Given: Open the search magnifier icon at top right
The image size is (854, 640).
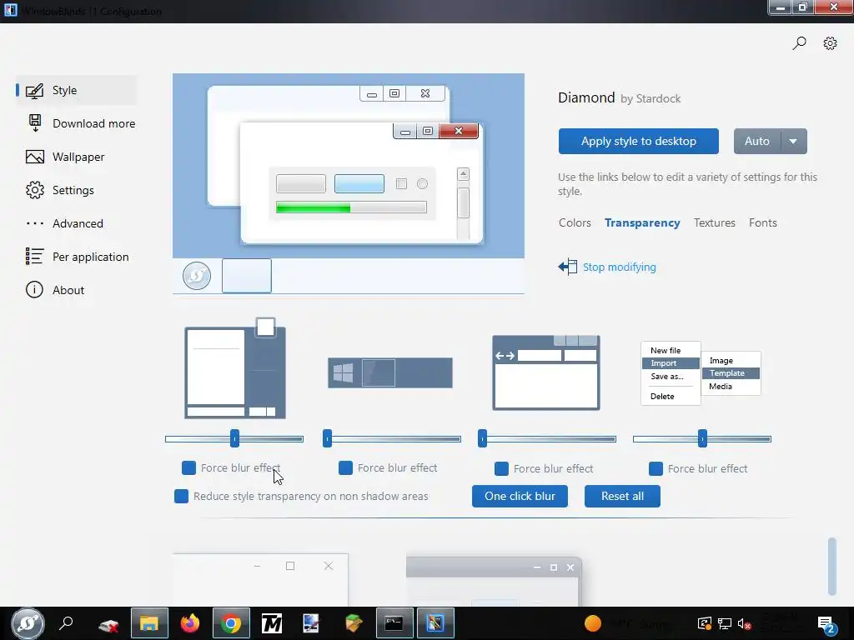Looking at the screenshot, I should pyautogui.click(x=799, y=43).
